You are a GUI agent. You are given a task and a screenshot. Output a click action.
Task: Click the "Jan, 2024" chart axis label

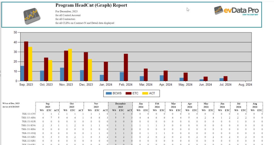coord(106,84)
